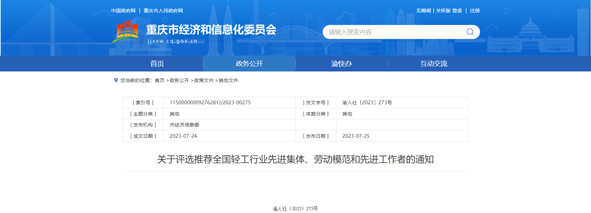Open the 渝快办 navigation tab
Screen dimensions: 591x213
tap(341, 64)
